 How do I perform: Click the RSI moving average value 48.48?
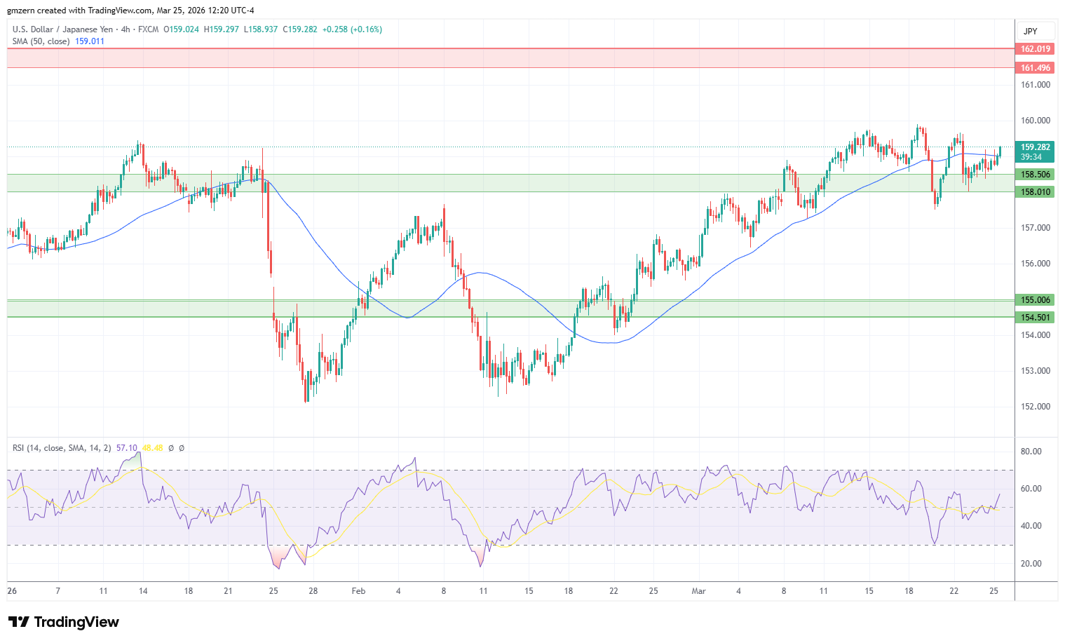click(152, 448)
